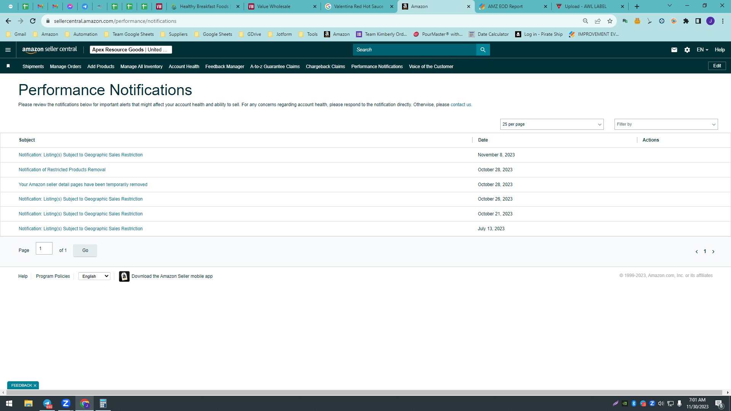Screen dimensions: 731x411
Task: Open the Chrome tab search chevron
Action: click(x=670, y=6)
